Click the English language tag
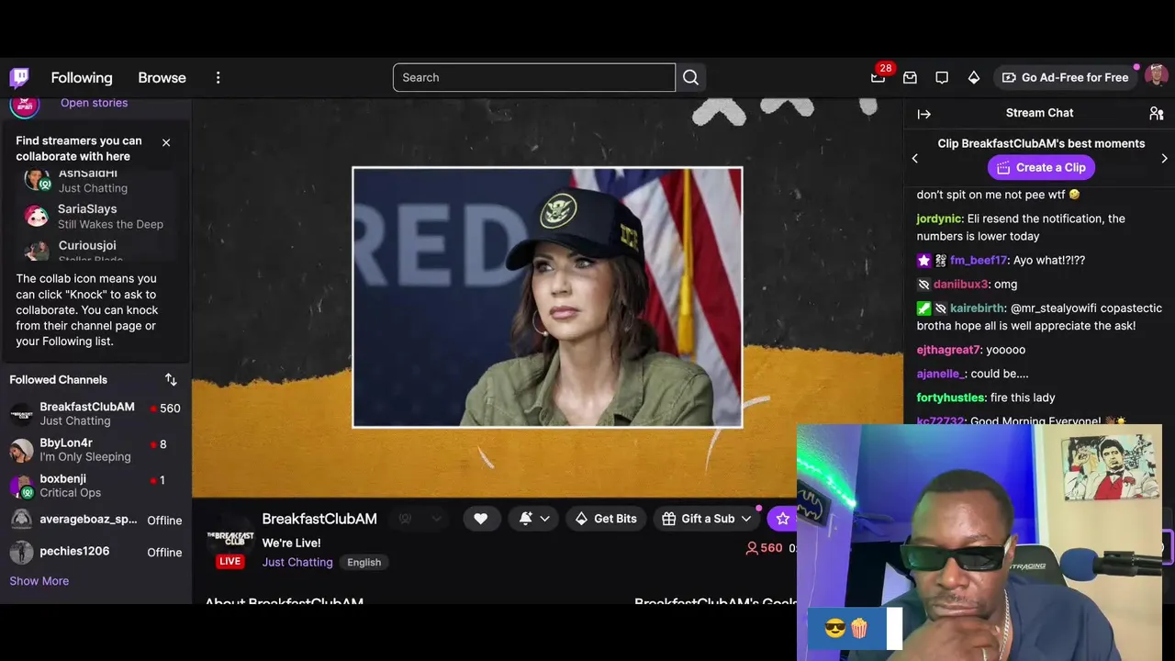Image resolution: width=1175 pixels, height=661 pixels. point(364,562)
